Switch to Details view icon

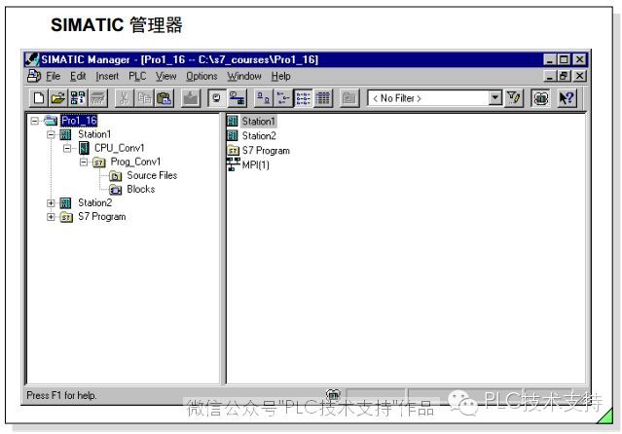[323, 97]
